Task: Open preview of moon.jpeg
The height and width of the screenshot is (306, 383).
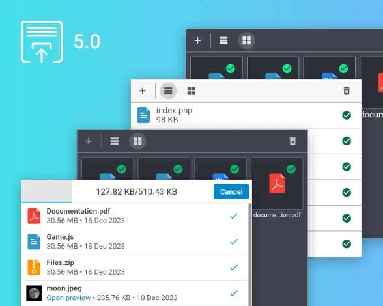Action: 68,298
